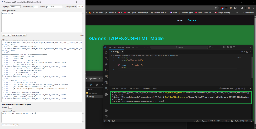256x129 pixels.
Task: Click the Model name input field
Action: (54, 7)
